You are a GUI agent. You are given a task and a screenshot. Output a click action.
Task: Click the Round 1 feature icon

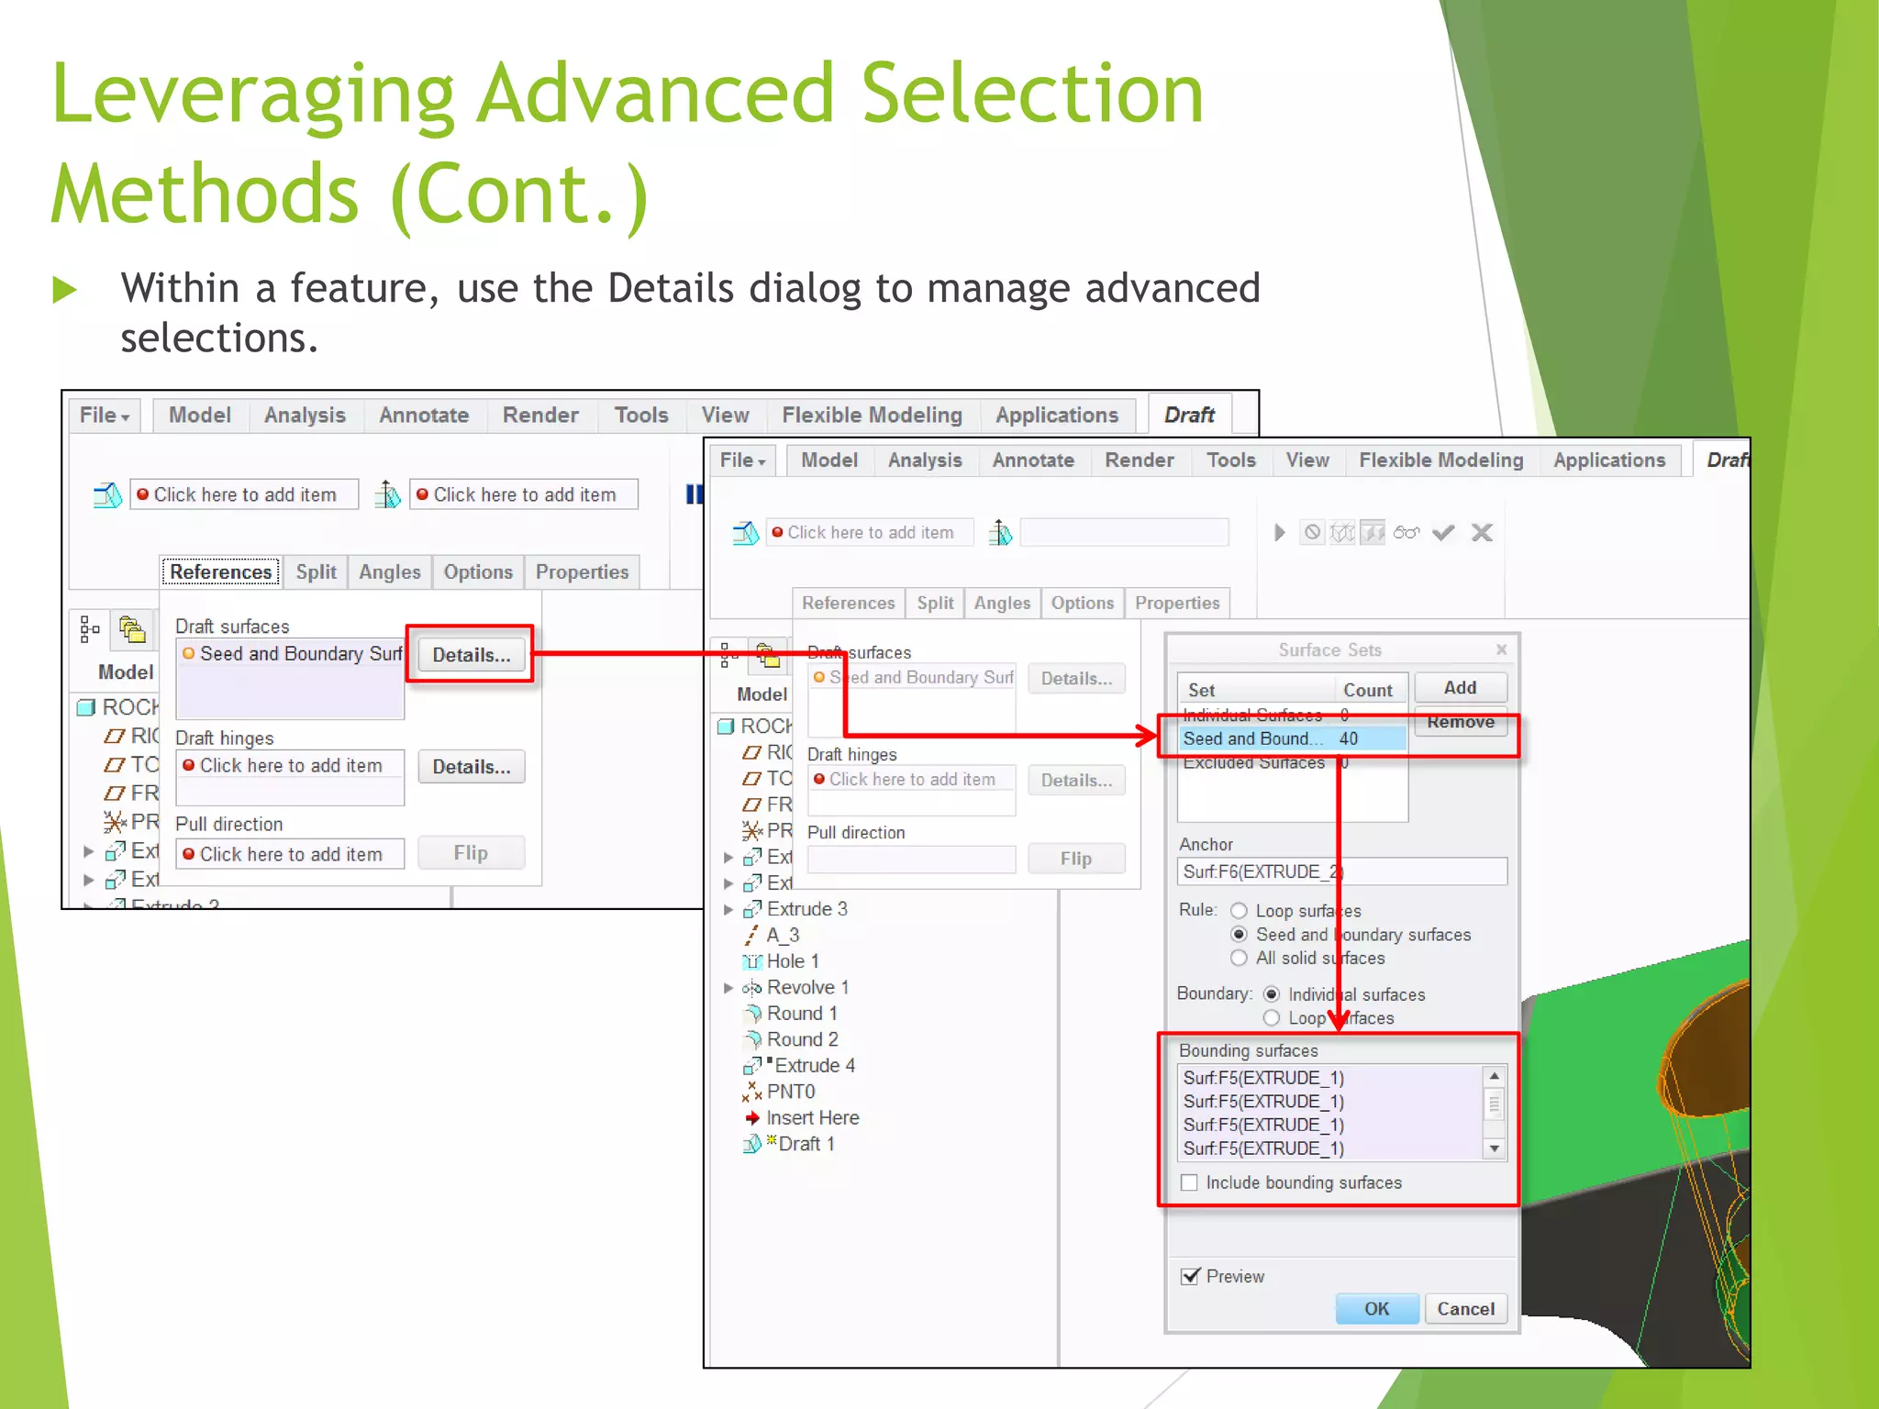752,1014
